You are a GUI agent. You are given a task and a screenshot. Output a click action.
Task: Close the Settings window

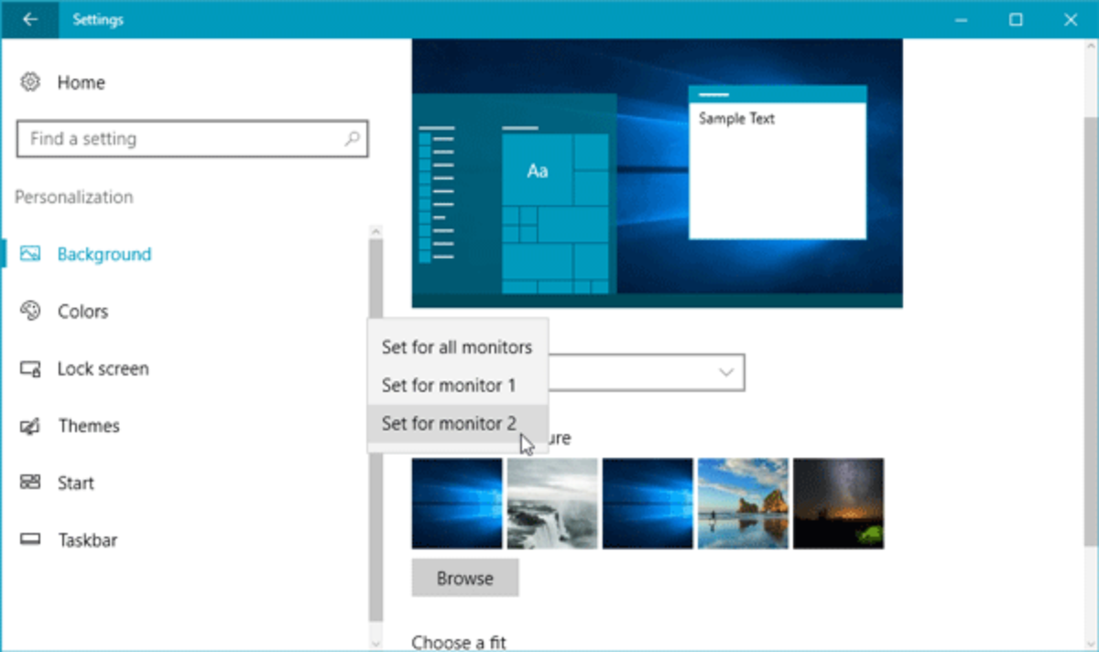click(x=1071, y=19)
